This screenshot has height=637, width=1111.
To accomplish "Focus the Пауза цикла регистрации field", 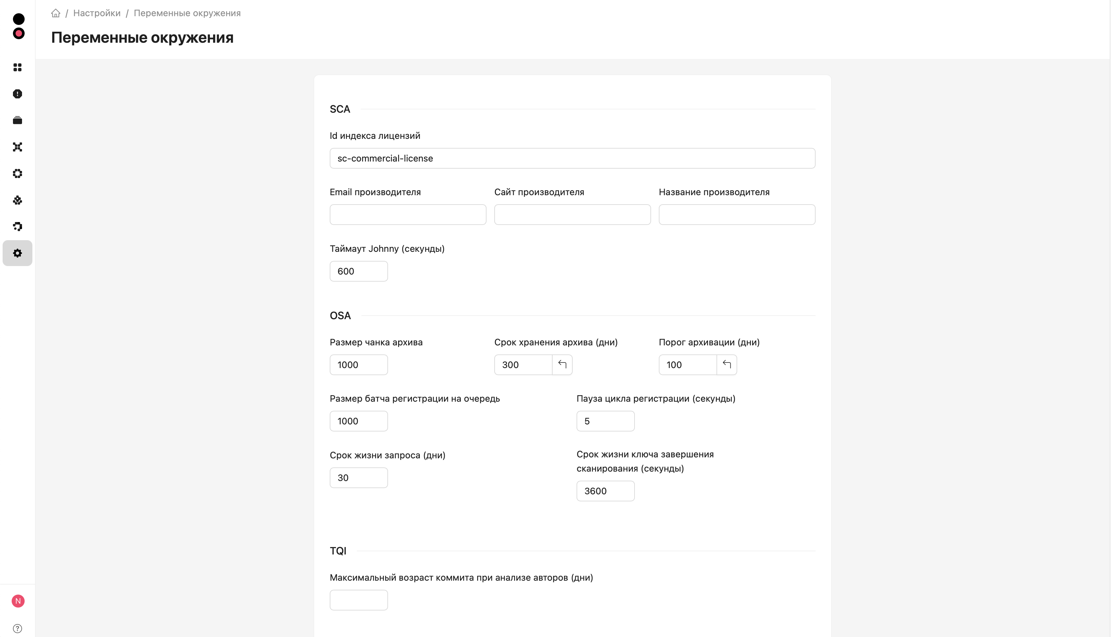I will (x=605, y=421).
